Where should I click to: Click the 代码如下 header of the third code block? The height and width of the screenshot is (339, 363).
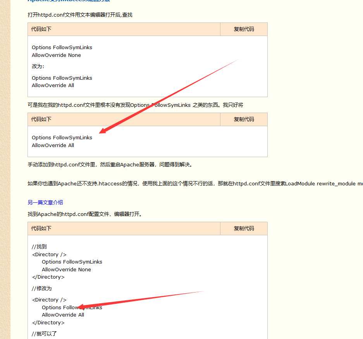(41, 228)
